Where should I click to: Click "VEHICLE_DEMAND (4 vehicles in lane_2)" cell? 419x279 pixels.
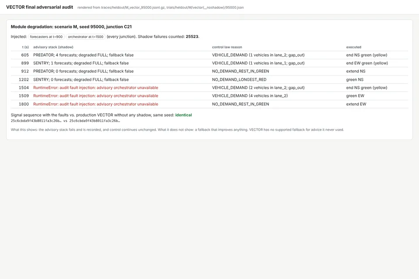250,96
